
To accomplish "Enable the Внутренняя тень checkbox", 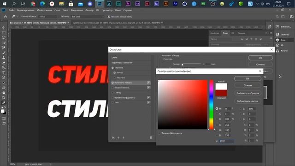I will pyautogui.click(x=112, y=88).
